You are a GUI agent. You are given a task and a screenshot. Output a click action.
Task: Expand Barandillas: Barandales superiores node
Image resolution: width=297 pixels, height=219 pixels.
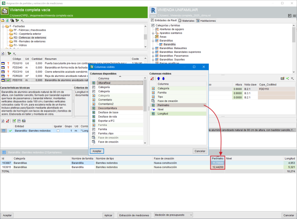click(153, 52)
